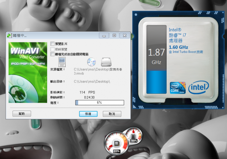Enable 轉檔完成後自動關閉電腦 checkbox
Viewport: 227px width, 159px height.
[x=52, y=54]
